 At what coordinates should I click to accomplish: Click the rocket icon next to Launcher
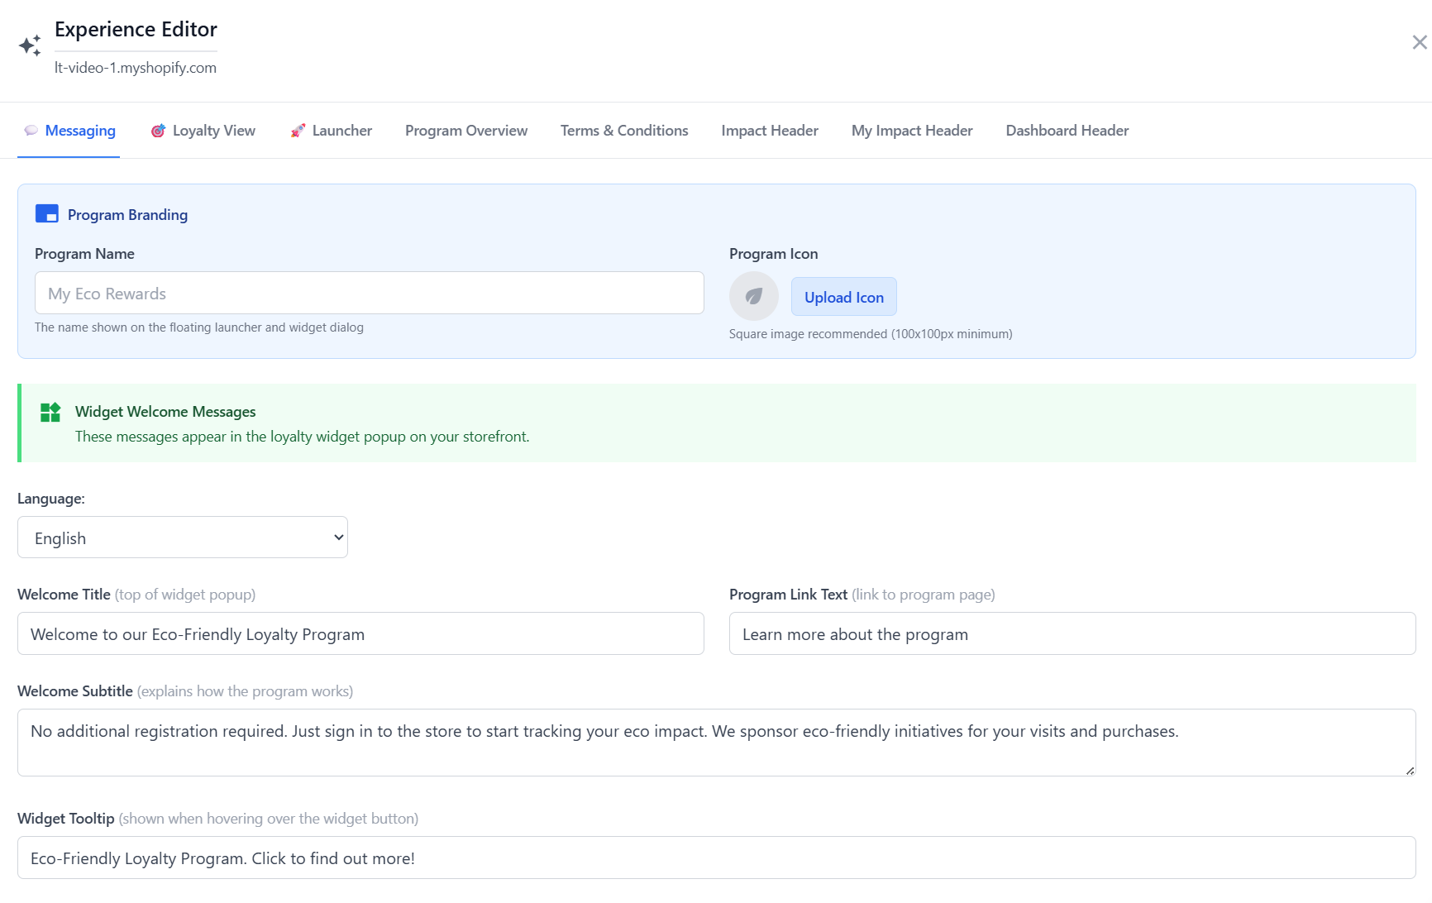point(297,130)
